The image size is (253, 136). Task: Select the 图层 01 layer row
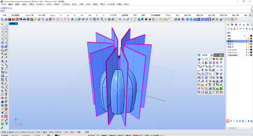coord(239,41)
